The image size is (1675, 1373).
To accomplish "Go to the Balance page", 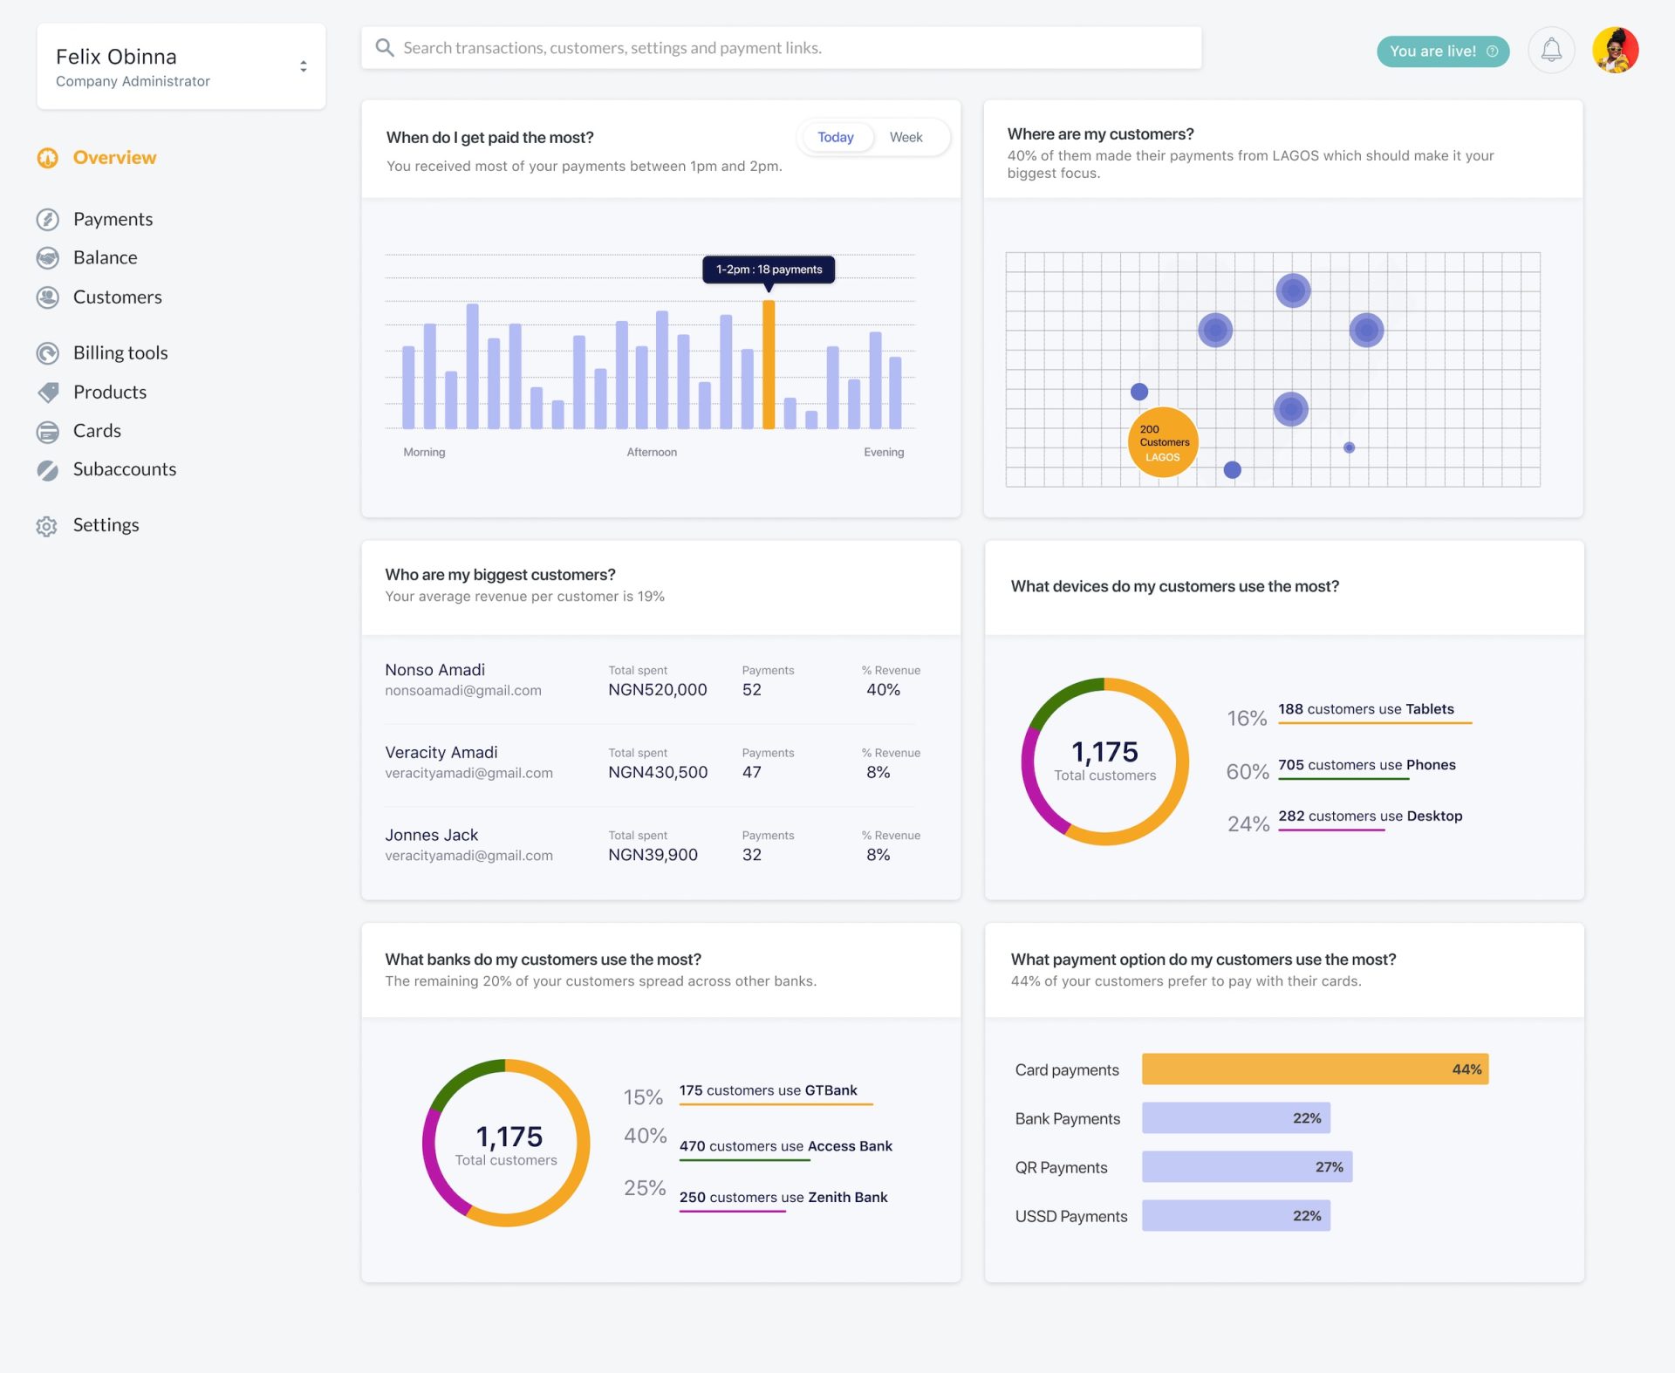I will pos(105,257).
